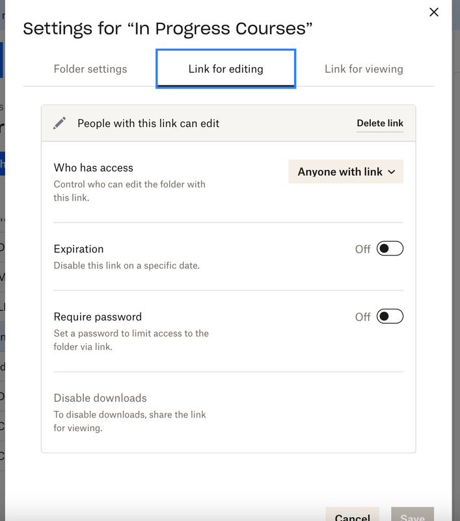
Task: Click the Off status next to Expiration
Action: pos(362,249)
